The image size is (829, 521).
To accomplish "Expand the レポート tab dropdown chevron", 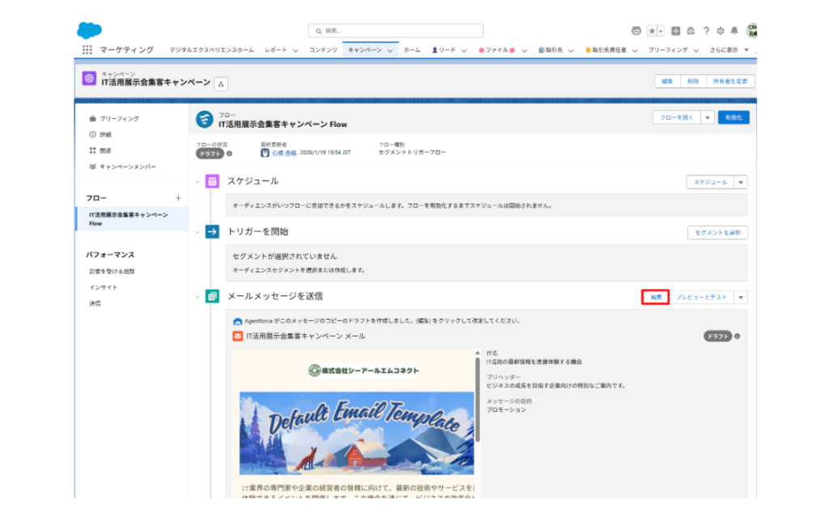I will point(295,50).
